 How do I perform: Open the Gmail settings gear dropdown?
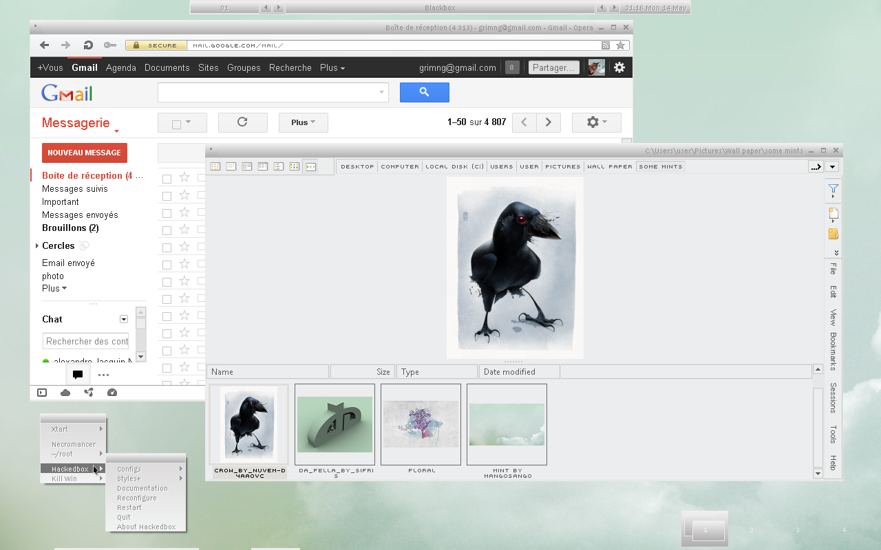(597, 122)
